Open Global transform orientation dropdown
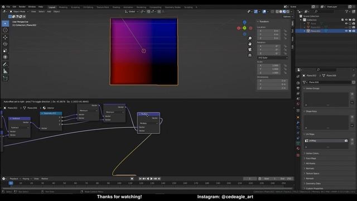The image size is (357, 201). click(132, 11)
